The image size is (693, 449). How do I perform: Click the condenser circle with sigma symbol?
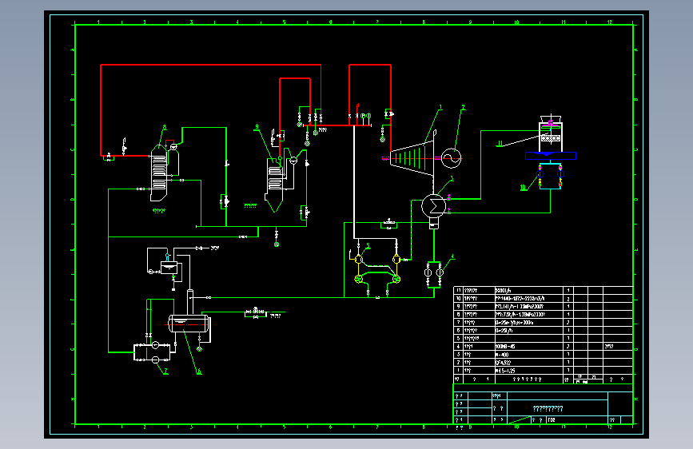click(x=433, y=205)
